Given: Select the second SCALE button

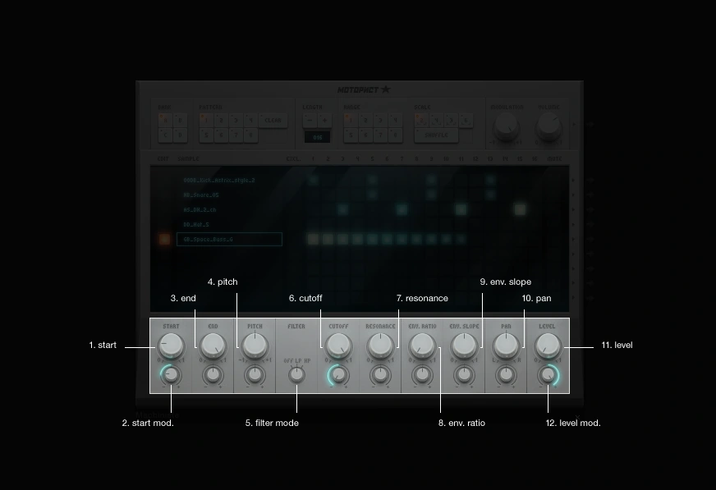Looking at the screenshot, I should (436, 121).
